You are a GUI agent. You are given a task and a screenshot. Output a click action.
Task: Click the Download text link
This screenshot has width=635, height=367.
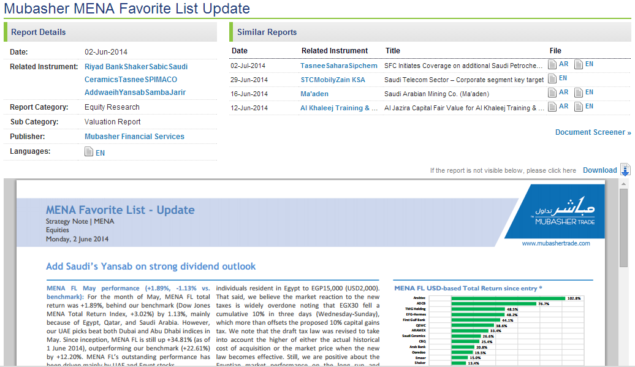click(600, 170)
